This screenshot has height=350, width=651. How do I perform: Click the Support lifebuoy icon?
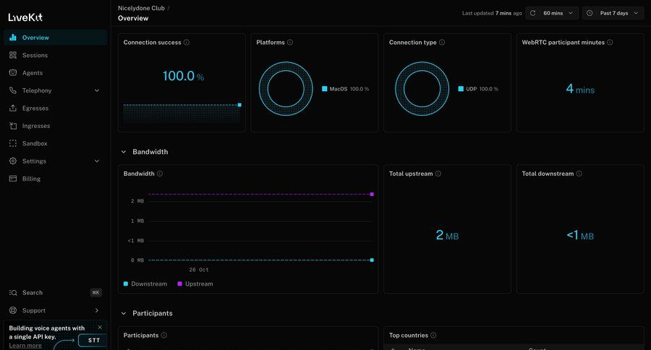[x=13, y=310]
